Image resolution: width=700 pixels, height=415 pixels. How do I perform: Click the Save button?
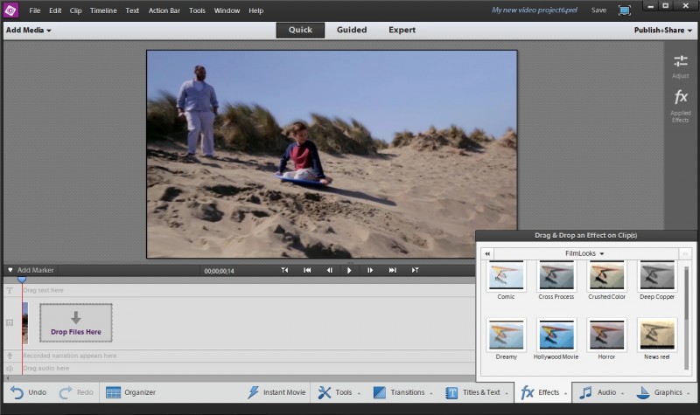[x=598, y=10]
